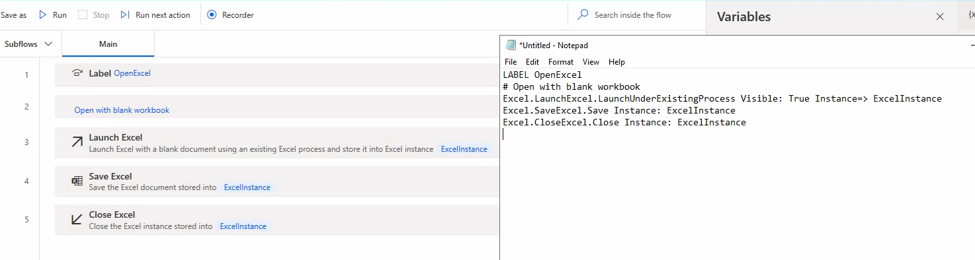Click the Variables panel heading

[744, 16]
